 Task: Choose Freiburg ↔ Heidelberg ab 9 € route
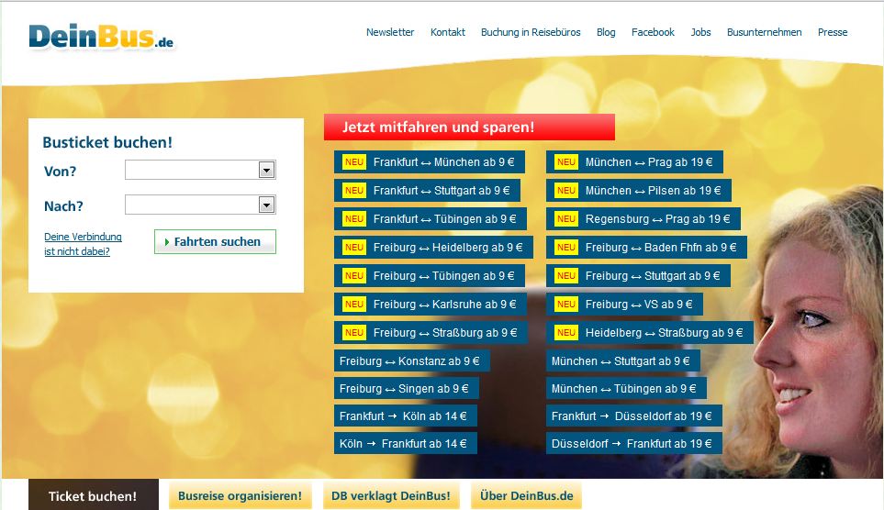pos(433,247)
